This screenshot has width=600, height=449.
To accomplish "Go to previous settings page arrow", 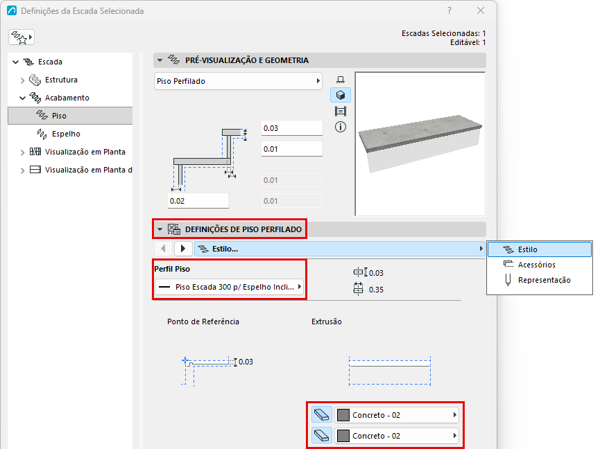I will (164, 249).
